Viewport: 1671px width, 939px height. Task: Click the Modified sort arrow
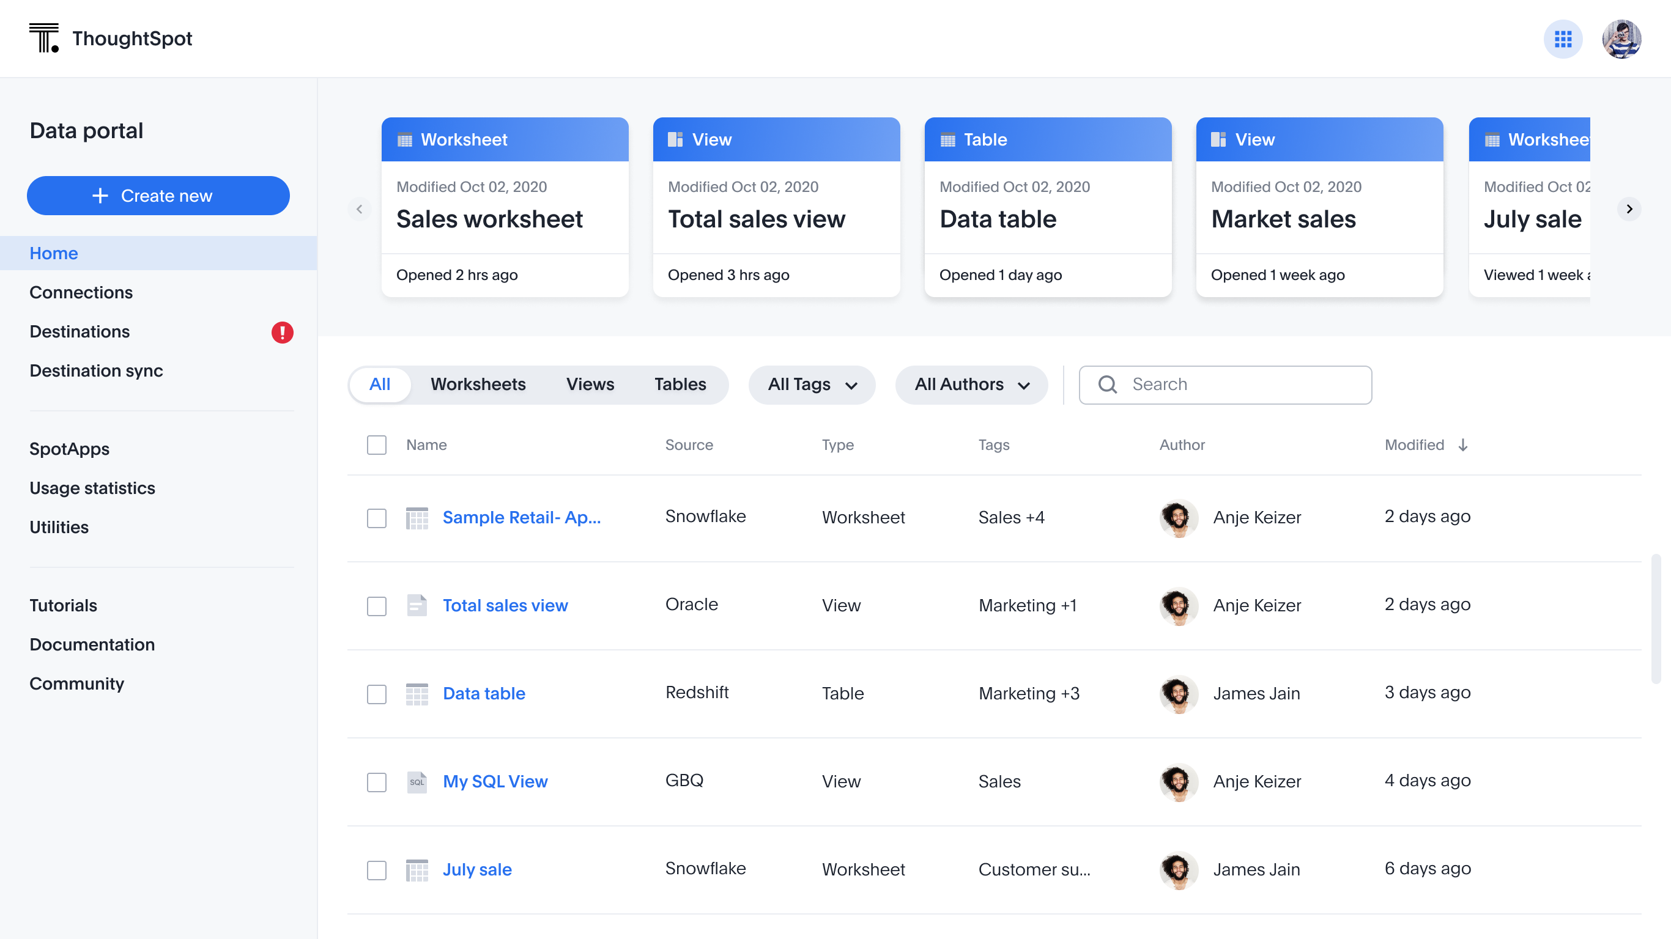[x=1463, y=445]
